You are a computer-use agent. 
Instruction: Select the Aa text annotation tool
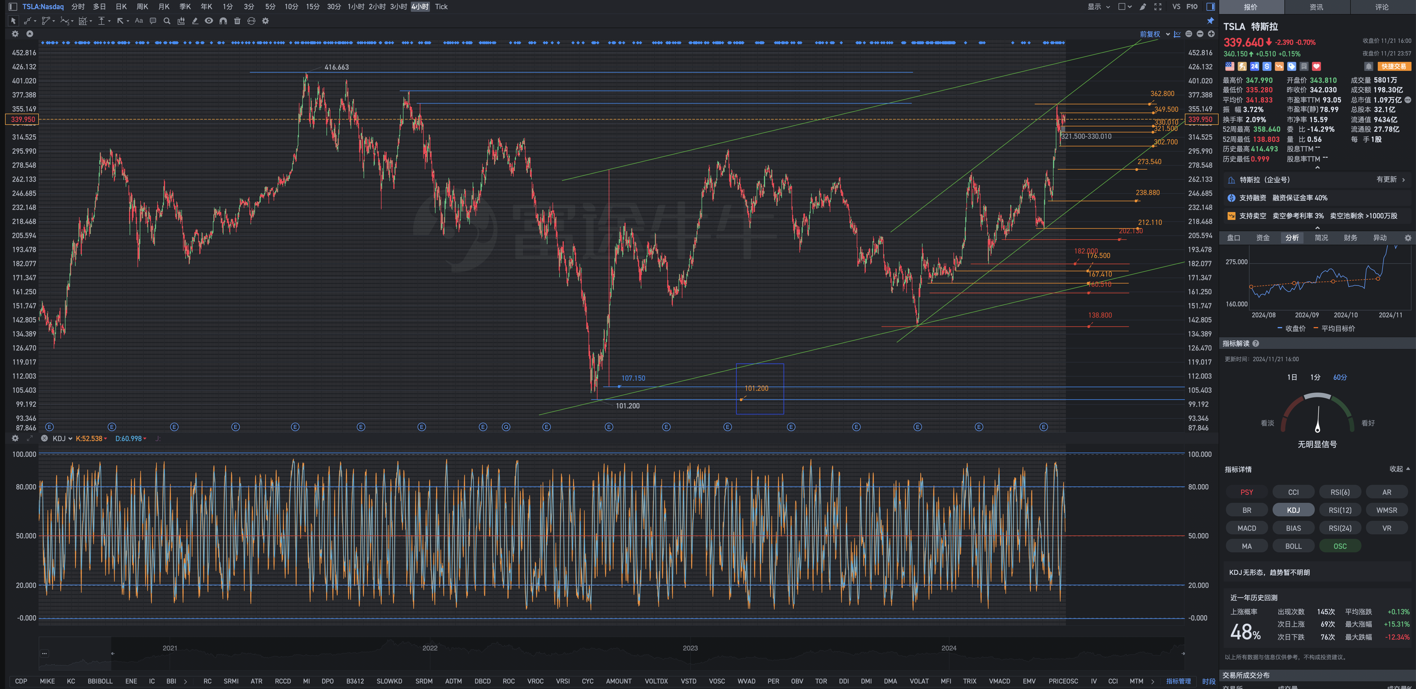[139, 21]
